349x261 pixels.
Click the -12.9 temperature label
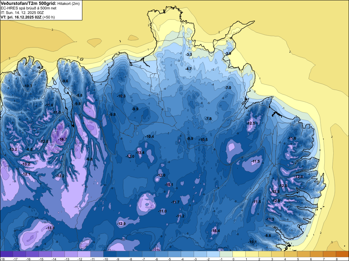(x=121, y=224)
